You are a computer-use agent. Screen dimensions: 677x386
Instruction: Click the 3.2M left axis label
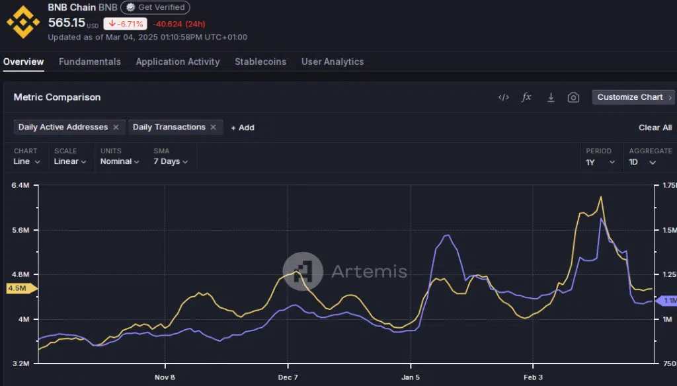pos(20,364)
